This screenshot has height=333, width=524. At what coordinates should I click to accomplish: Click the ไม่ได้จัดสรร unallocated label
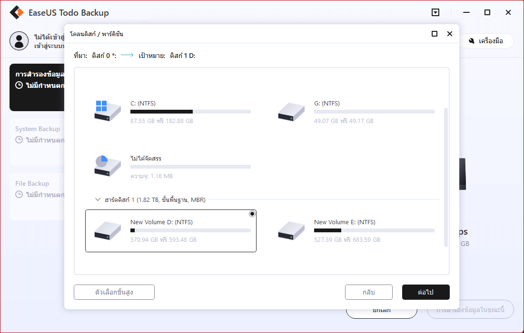(x=146, y=159)
